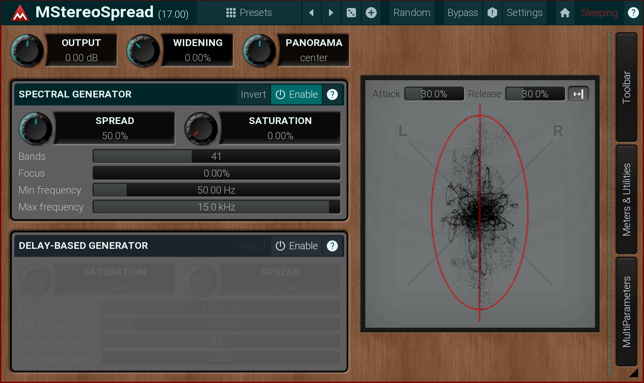Open Spectral Generator help icon

332,94
